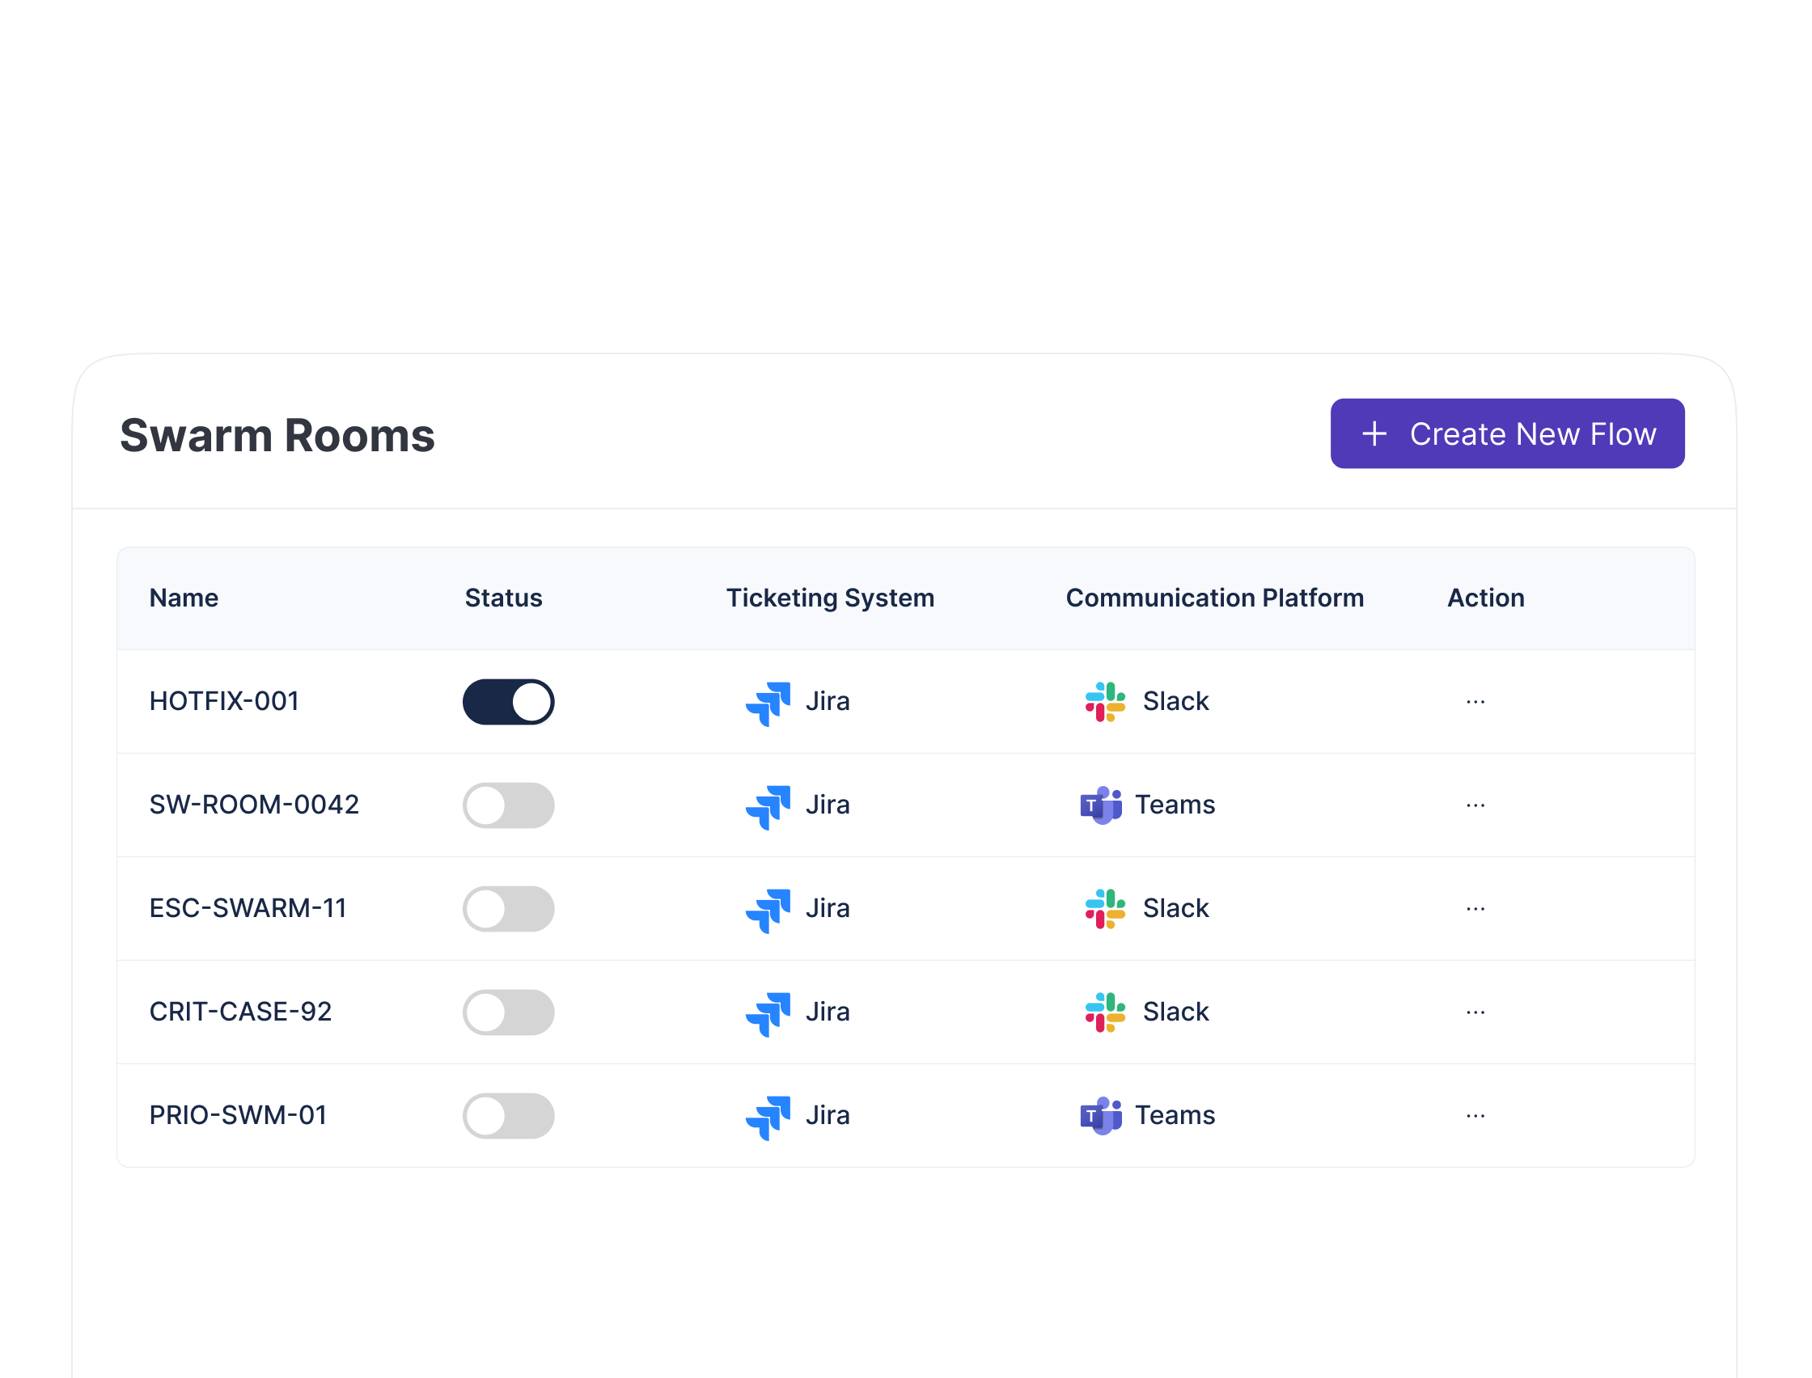Click Slack icon in HOTFIX-001 row
1812x1378 pixels.
1104,702
